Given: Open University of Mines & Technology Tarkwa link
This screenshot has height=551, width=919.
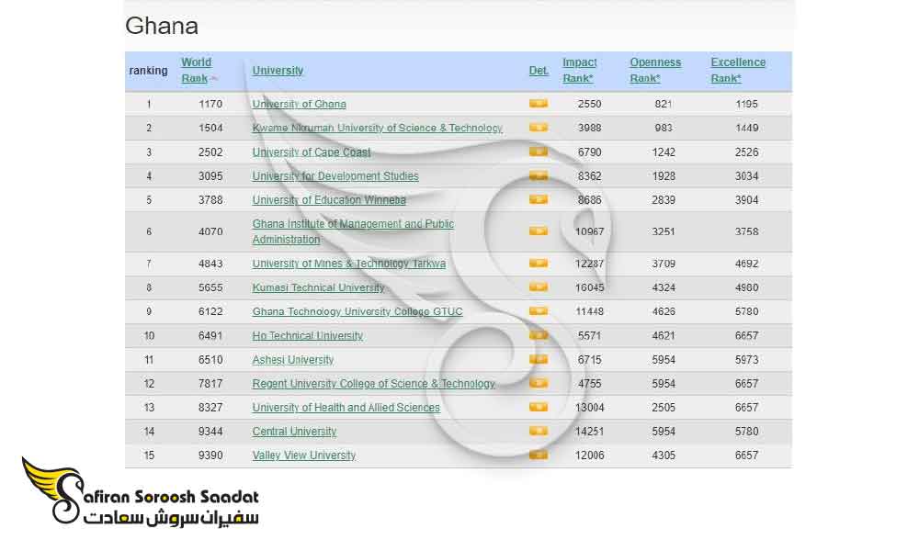Looking at the screenshot, I should [x=348, y=264].
